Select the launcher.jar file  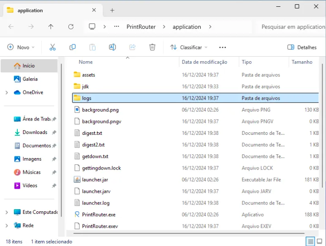click(x=95, y=180)
